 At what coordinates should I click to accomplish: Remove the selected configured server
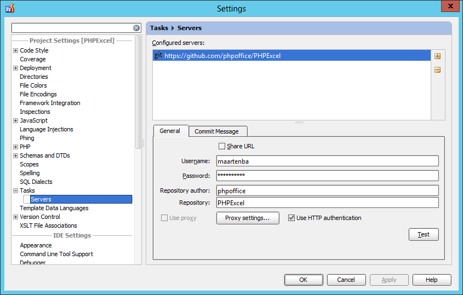tap(437, 70)
